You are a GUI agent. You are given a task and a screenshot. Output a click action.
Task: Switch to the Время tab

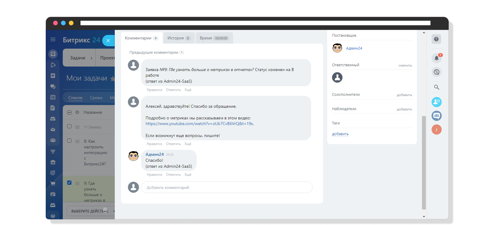tap(214, 38)
